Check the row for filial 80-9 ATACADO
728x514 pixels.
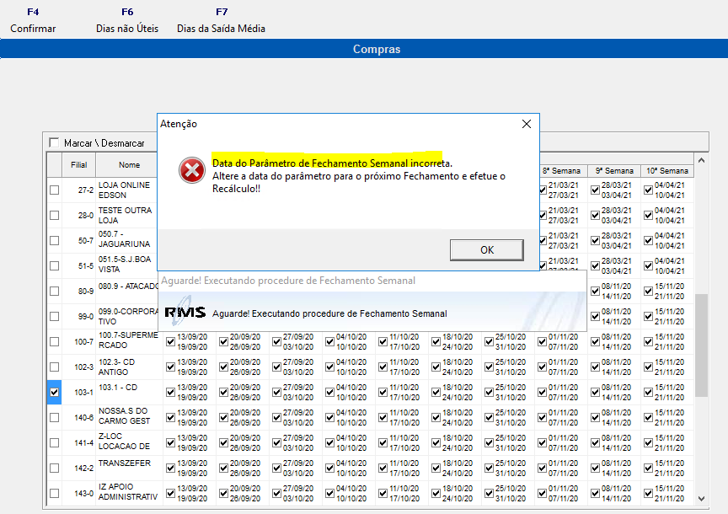pyautogui.click(x=54, y=292)
